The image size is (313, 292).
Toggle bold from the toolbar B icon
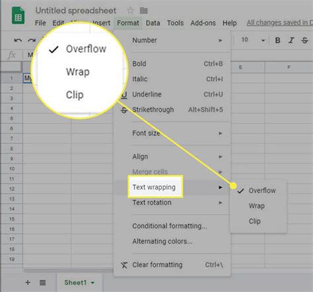coord(278,40)
